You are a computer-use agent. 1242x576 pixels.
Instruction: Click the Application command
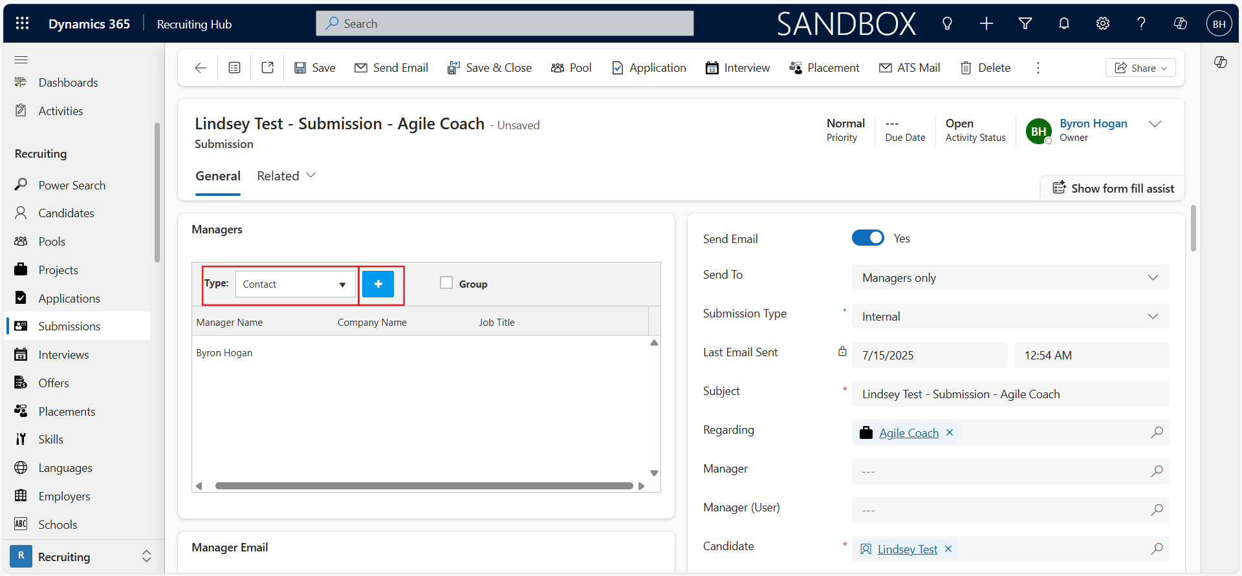click(649, 68)
